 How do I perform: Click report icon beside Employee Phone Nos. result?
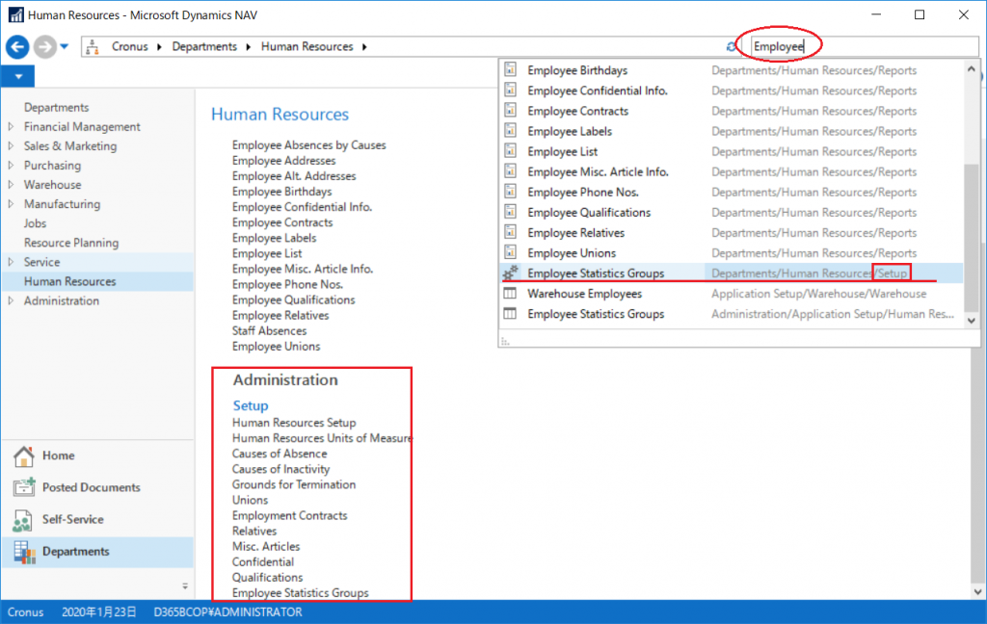click(511, 192)
